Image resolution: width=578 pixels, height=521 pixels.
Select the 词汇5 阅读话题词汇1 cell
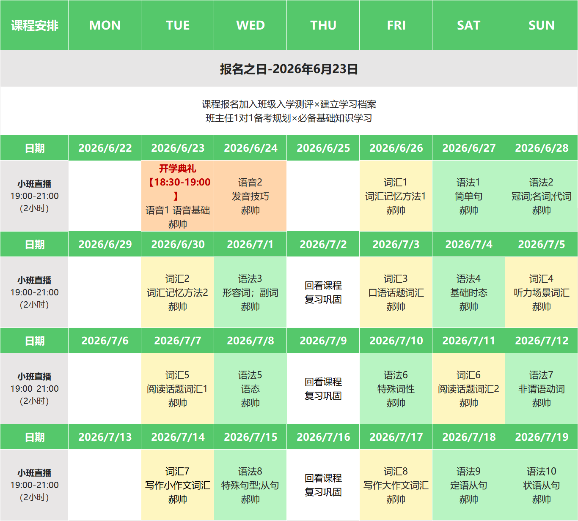(177, 389)
